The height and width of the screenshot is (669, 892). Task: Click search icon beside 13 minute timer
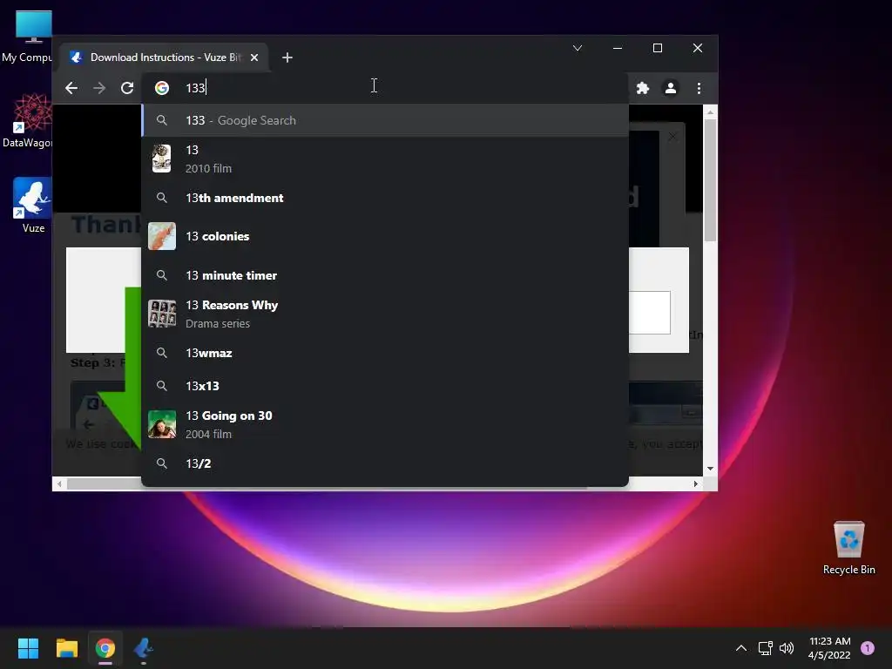pos(162,275)
